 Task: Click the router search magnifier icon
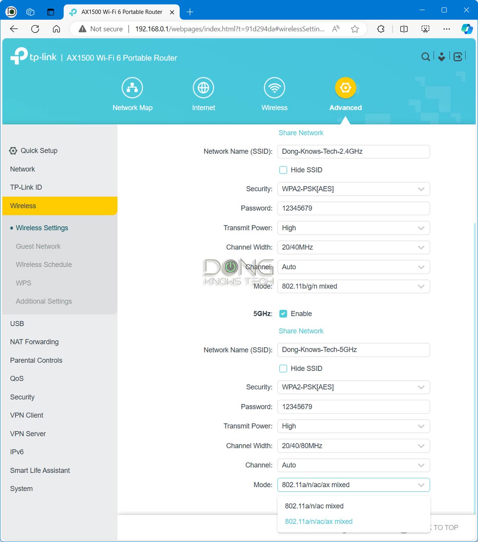pos(425,57)
